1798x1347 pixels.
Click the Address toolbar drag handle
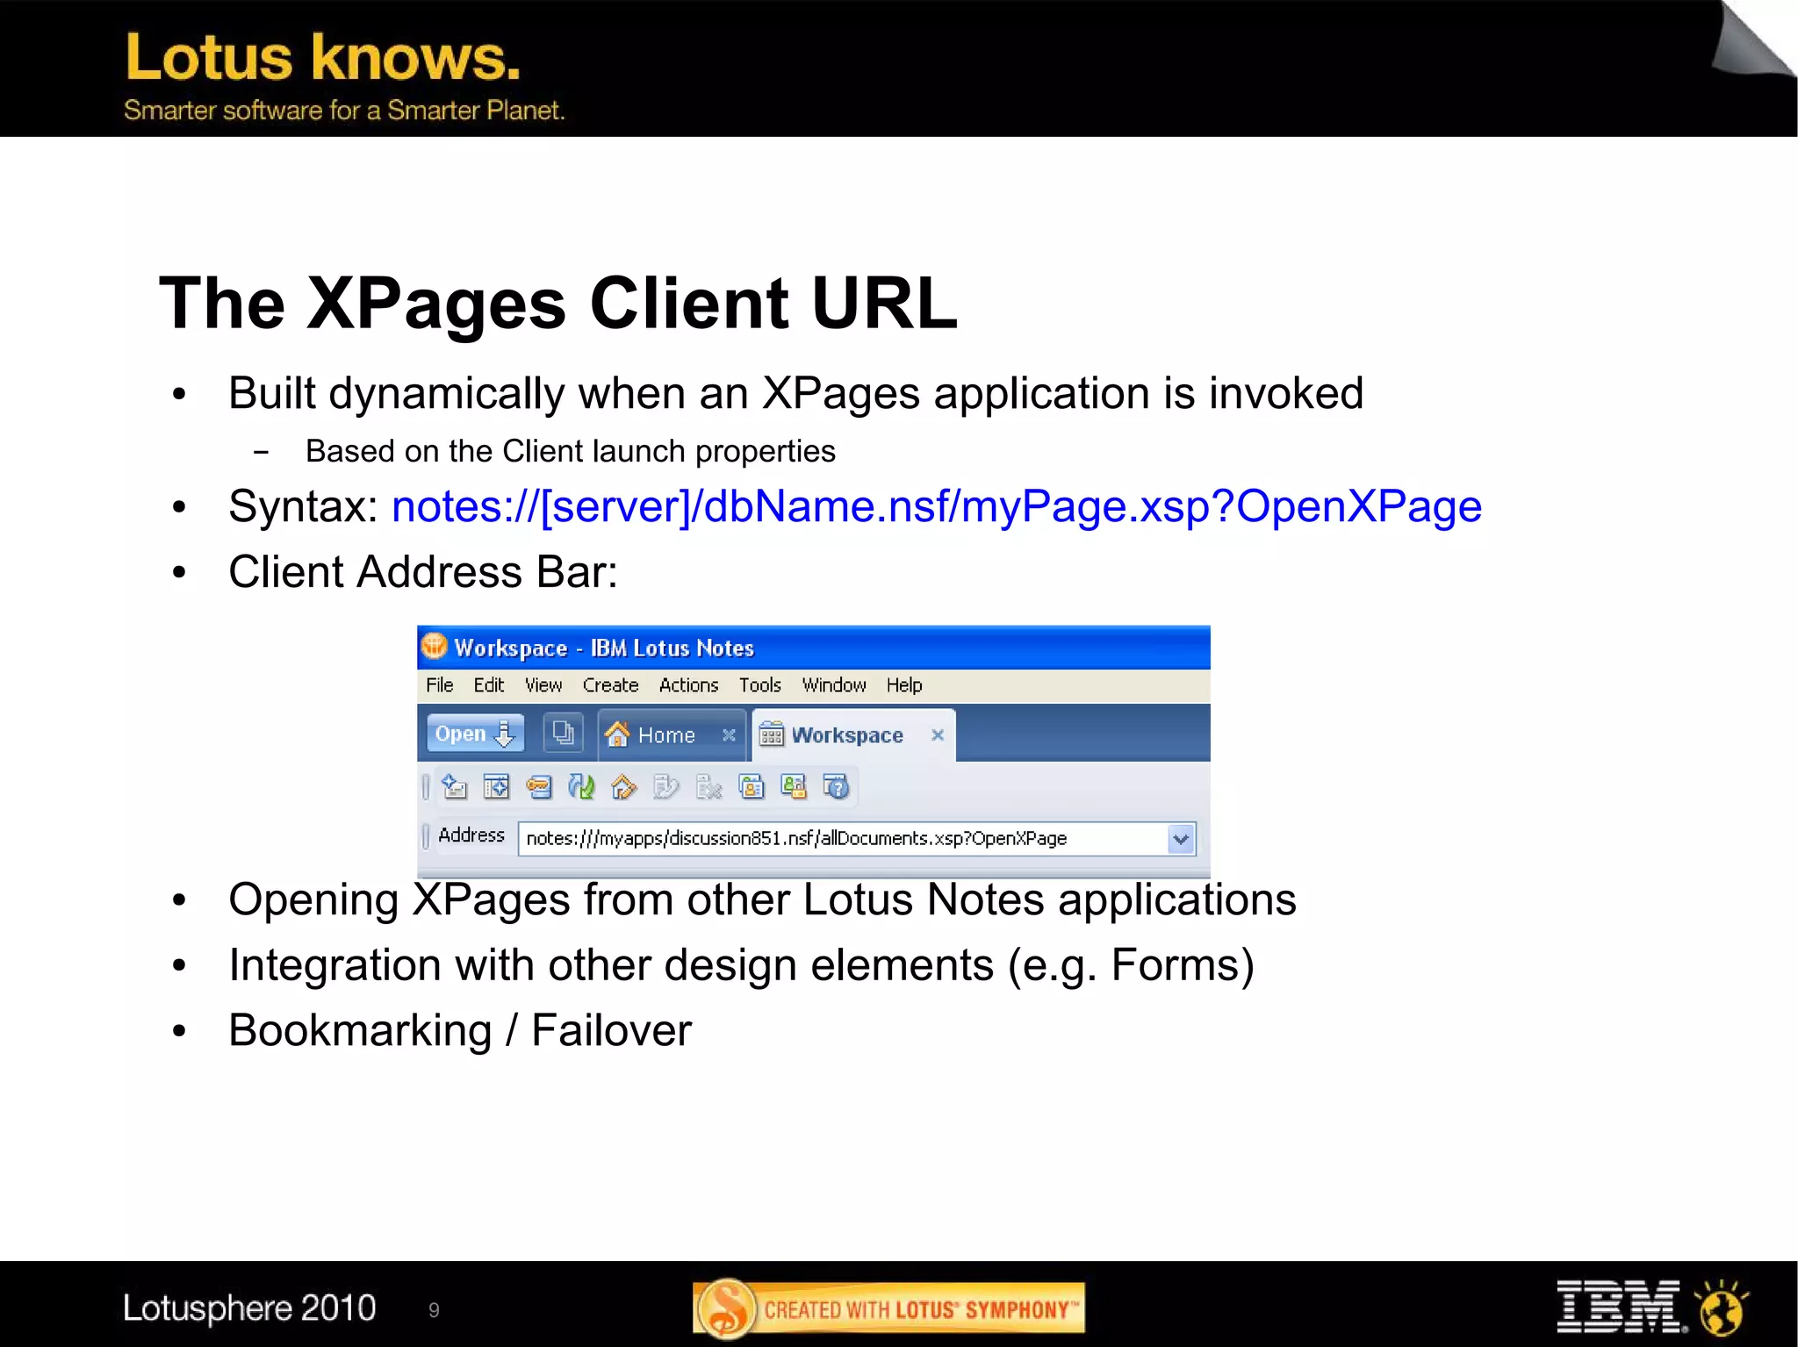[x=426, y=836]
